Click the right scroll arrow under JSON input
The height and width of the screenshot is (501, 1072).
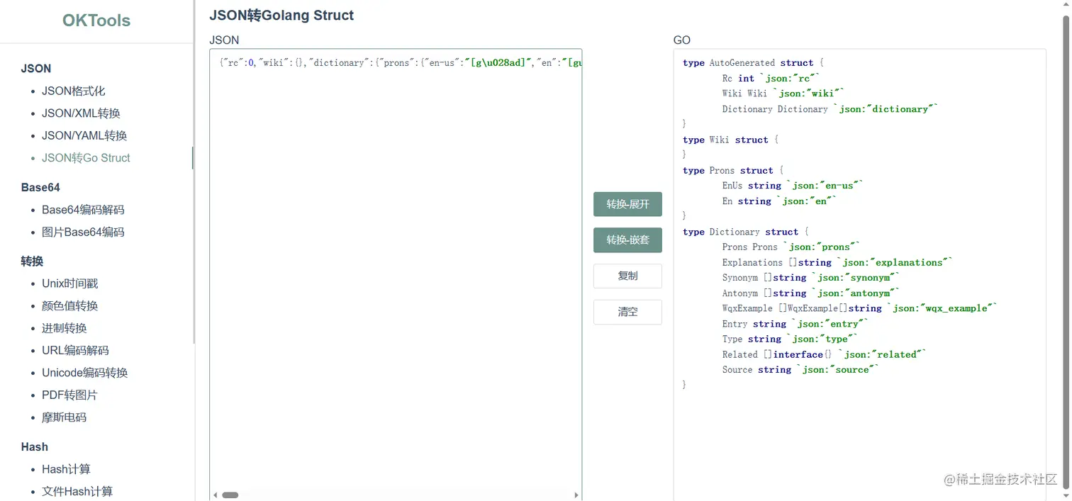(576, 495)
